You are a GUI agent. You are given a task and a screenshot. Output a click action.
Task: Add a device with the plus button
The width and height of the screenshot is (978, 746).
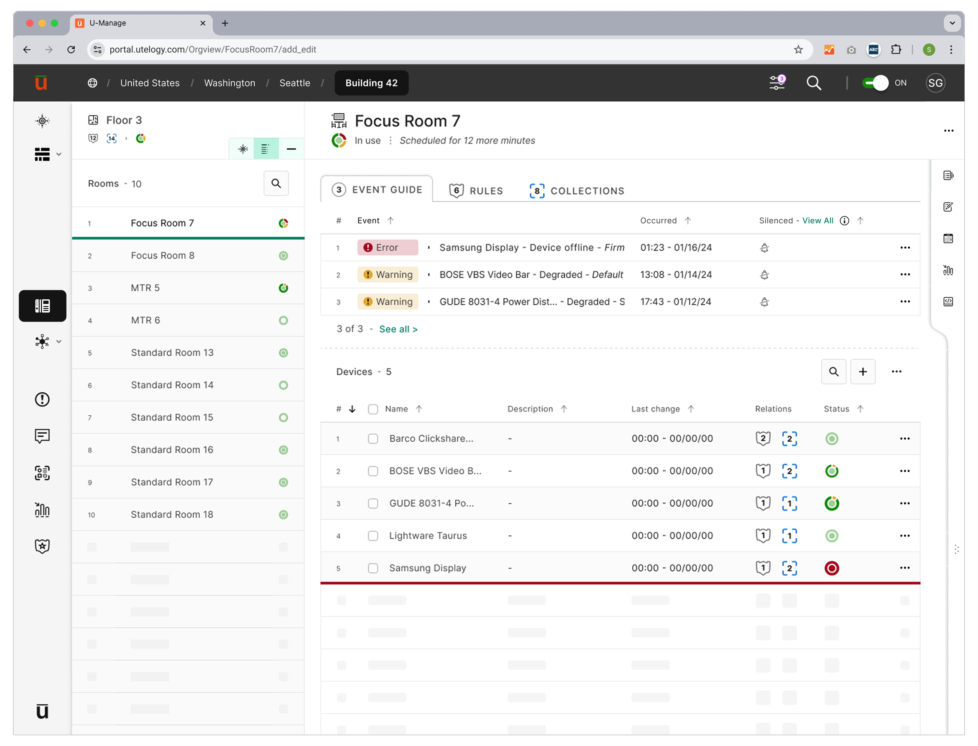[863, 372]
